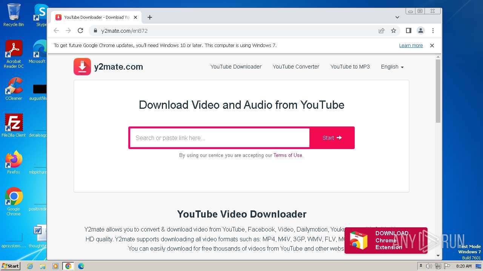The height and width of the screenshot is (271, 483).
Task: Open a new tab with the plus icon
Action: click(150, 17)
